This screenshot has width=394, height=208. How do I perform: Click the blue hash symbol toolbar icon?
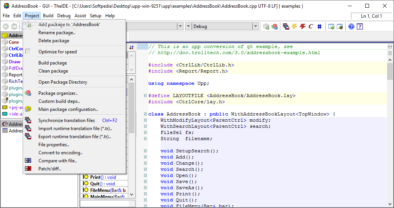(x=319, y=26)
